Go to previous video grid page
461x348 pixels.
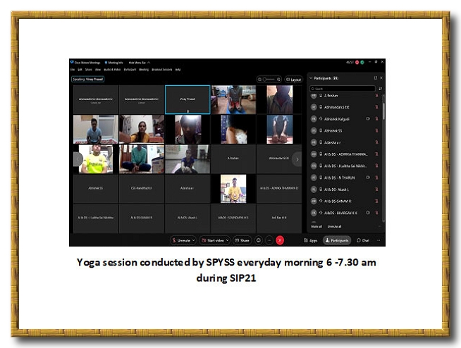tap(78, 159)
